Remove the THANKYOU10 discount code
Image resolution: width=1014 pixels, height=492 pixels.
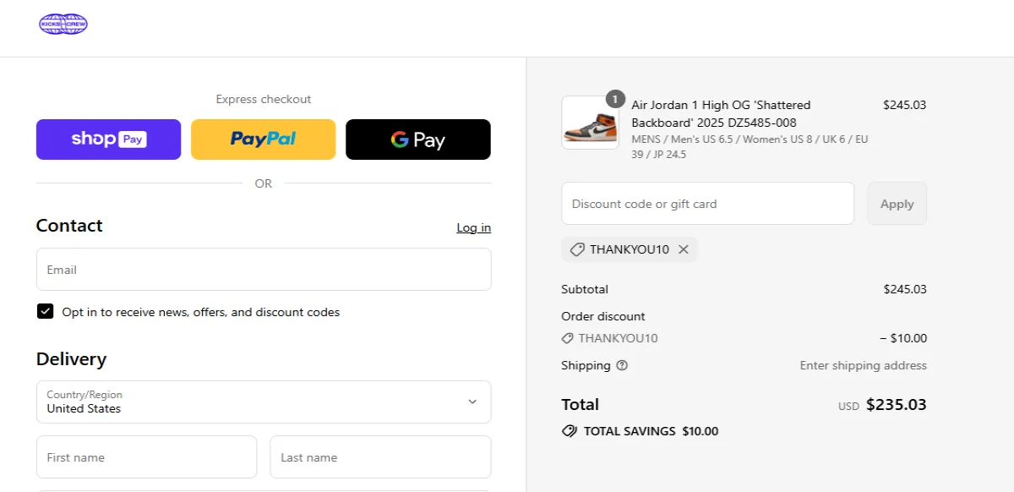click(684, 249)
